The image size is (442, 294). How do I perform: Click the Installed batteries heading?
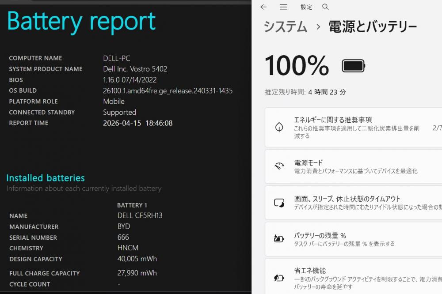pyautogui.click(x=46, y=178)
